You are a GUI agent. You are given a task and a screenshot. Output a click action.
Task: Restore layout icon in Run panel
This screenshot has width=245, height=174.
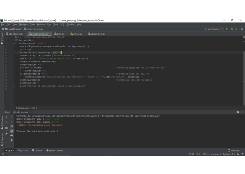click(x=6, y=128)
